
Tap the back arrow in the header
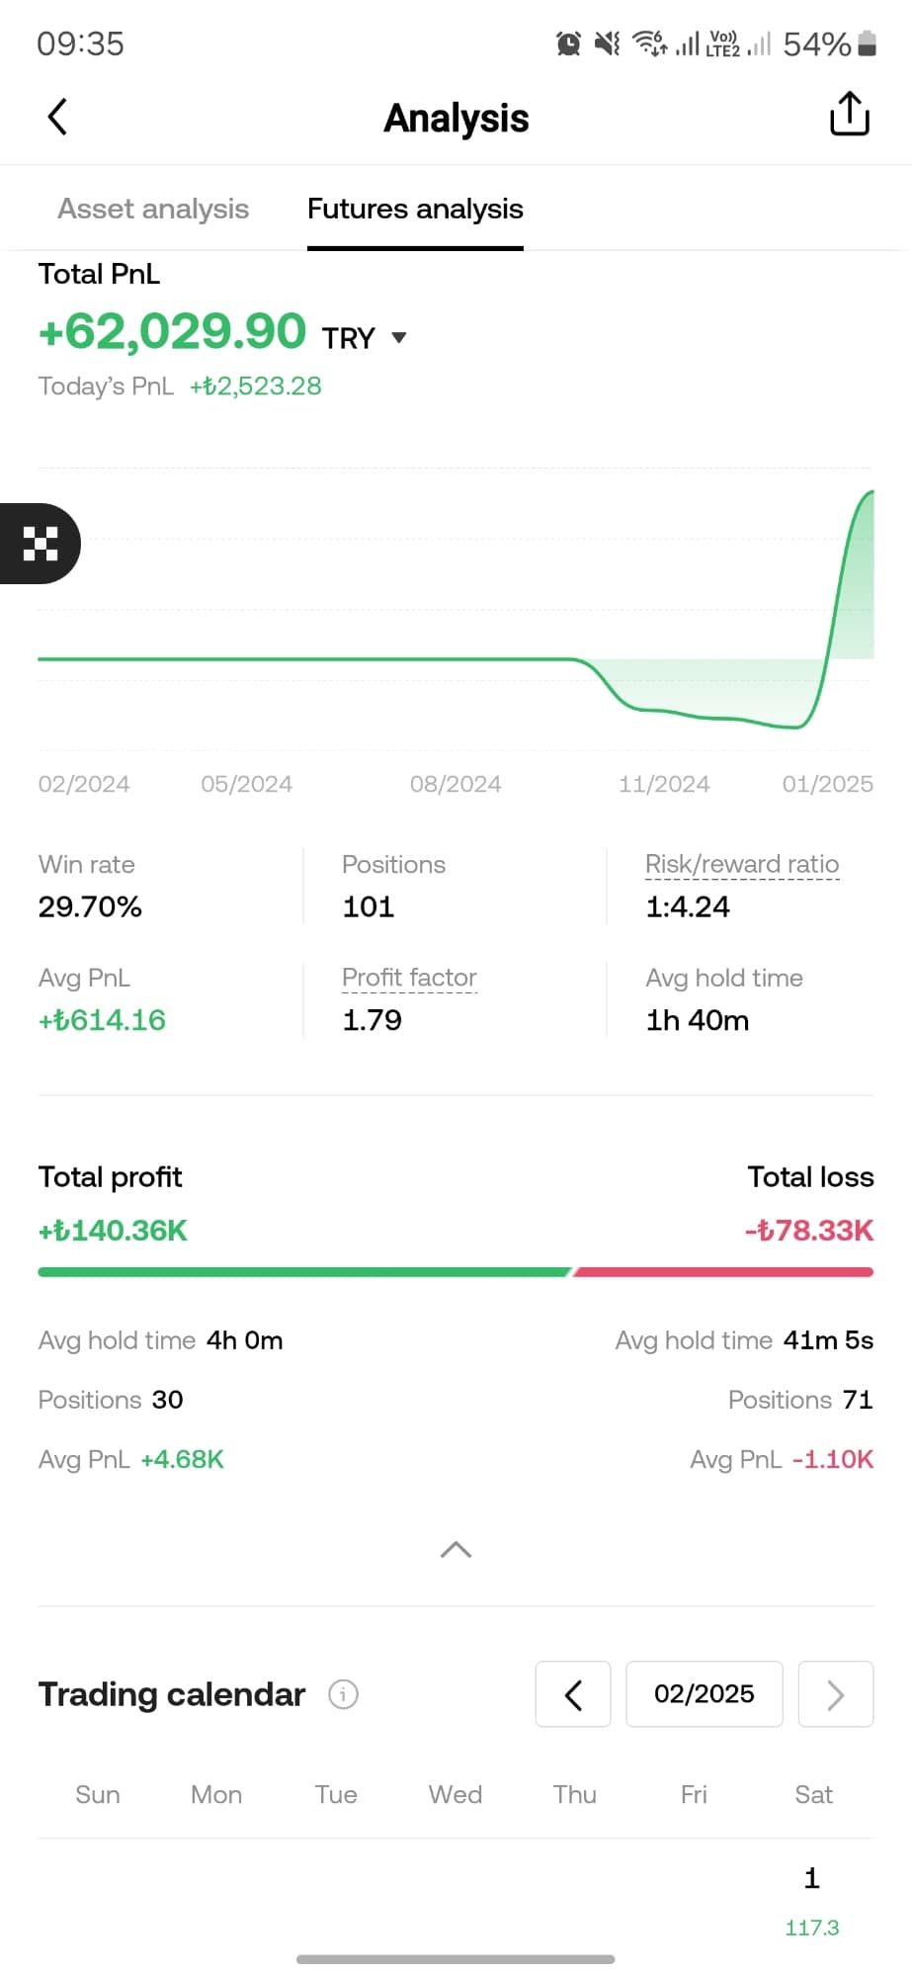click(x=58, y=117)
